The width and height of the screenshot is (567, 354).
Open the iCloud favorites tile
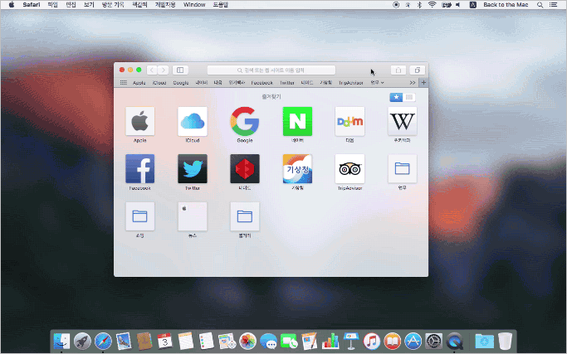coord(193,121)
